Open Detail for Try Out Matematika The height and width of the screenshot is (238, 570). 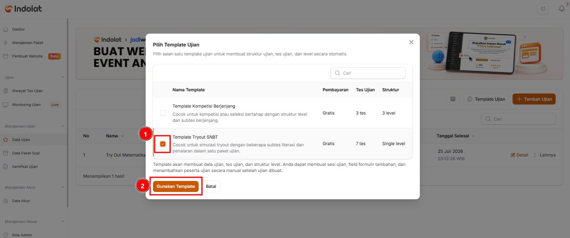519,155
